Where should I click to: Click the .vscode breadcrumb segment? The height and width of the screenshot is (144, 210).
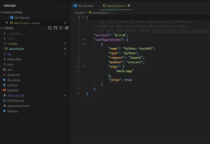click(x=79, y=13)
